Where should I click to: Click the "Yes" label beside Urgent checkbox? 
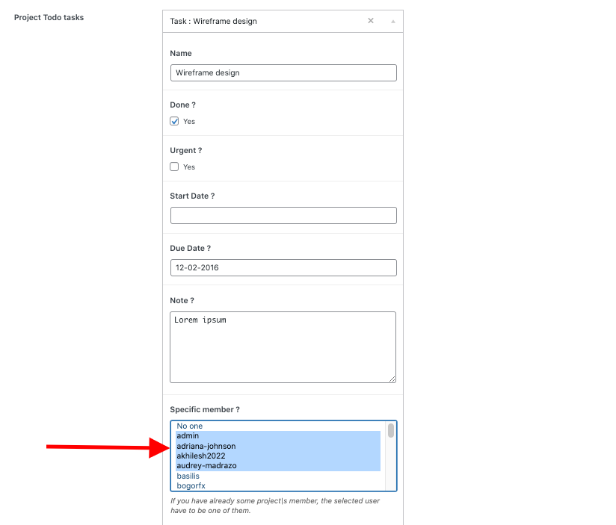[189, 167]
